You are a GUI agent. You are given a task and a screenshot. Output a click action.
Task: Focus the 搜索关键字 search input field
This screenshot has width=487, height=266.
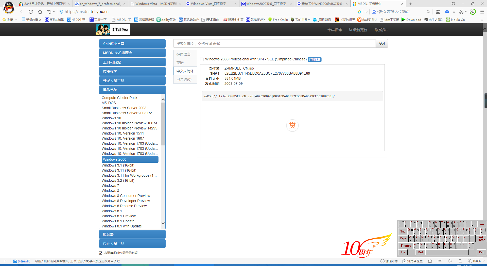click(x=274, y=43)
